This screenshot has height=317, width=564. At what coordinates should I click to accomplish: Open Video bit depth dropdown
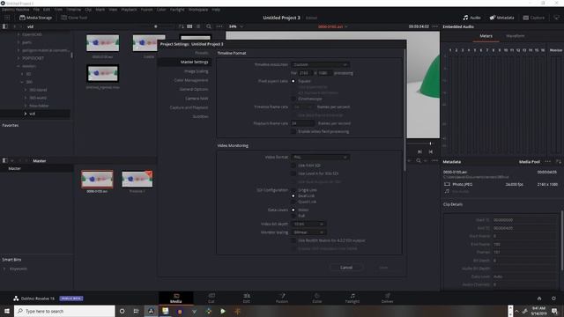pyautogui.click(x=308, y=224)
